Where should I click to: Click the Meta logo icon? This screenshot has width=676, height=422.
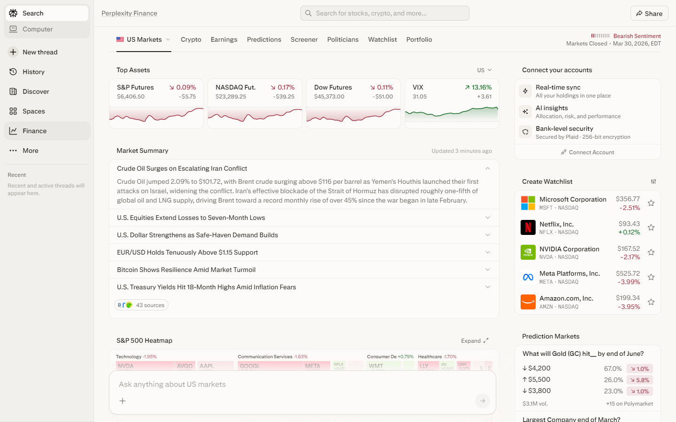pos(528,277)
